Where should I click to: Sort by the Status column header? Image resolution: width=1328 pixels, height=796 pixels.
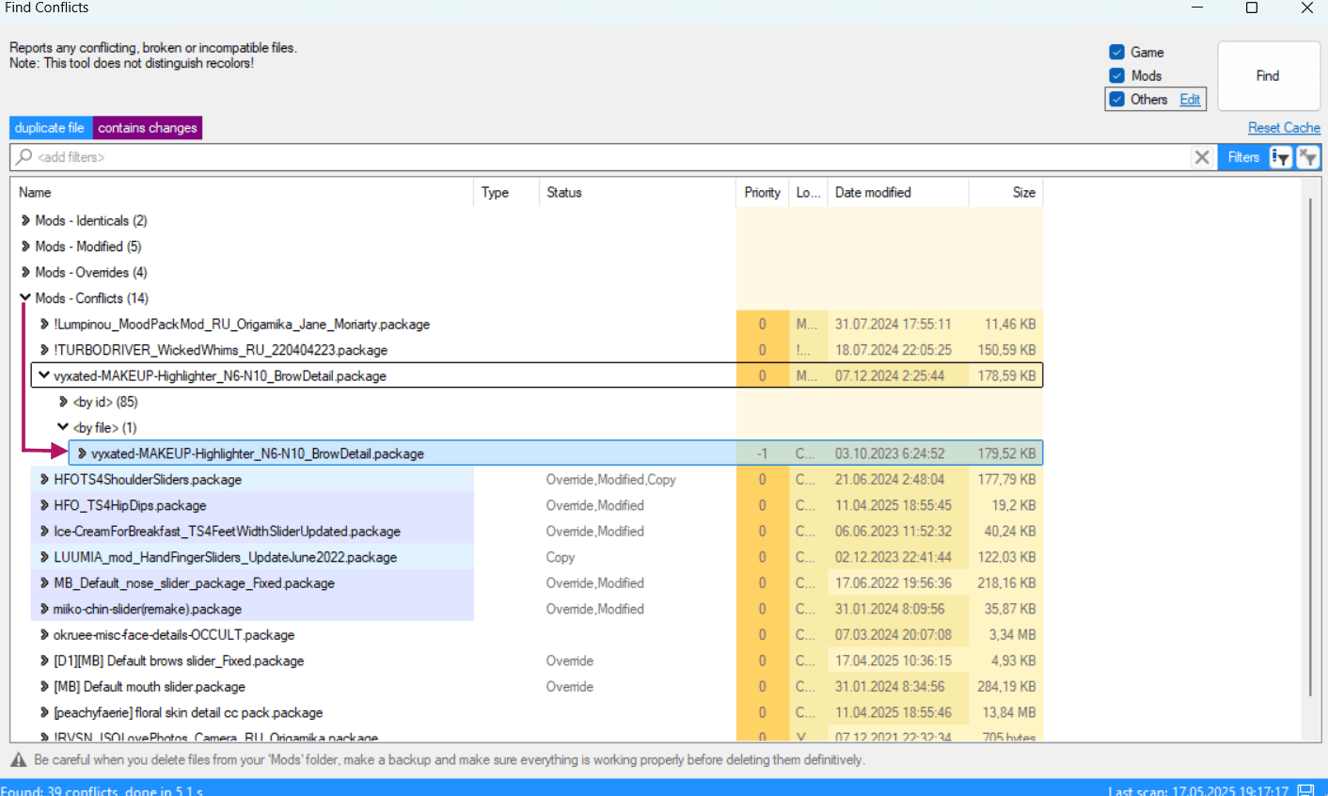point(637,192)
